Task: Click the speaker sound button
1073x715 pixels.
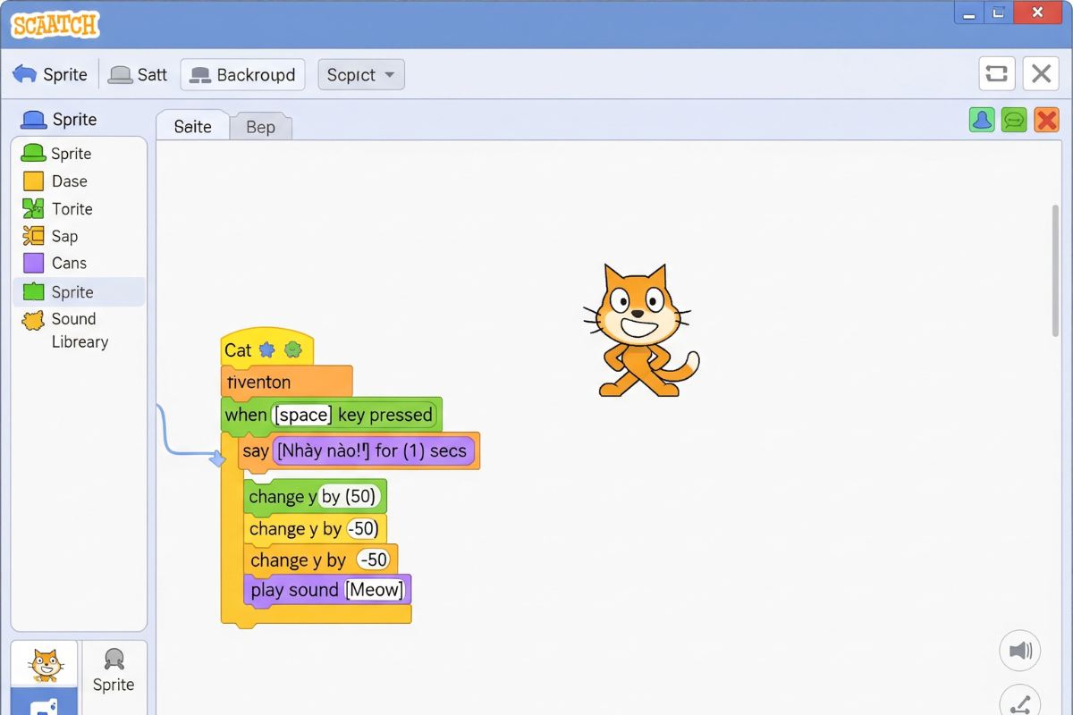Action: pyautogui.click(x=1019, y=651)
